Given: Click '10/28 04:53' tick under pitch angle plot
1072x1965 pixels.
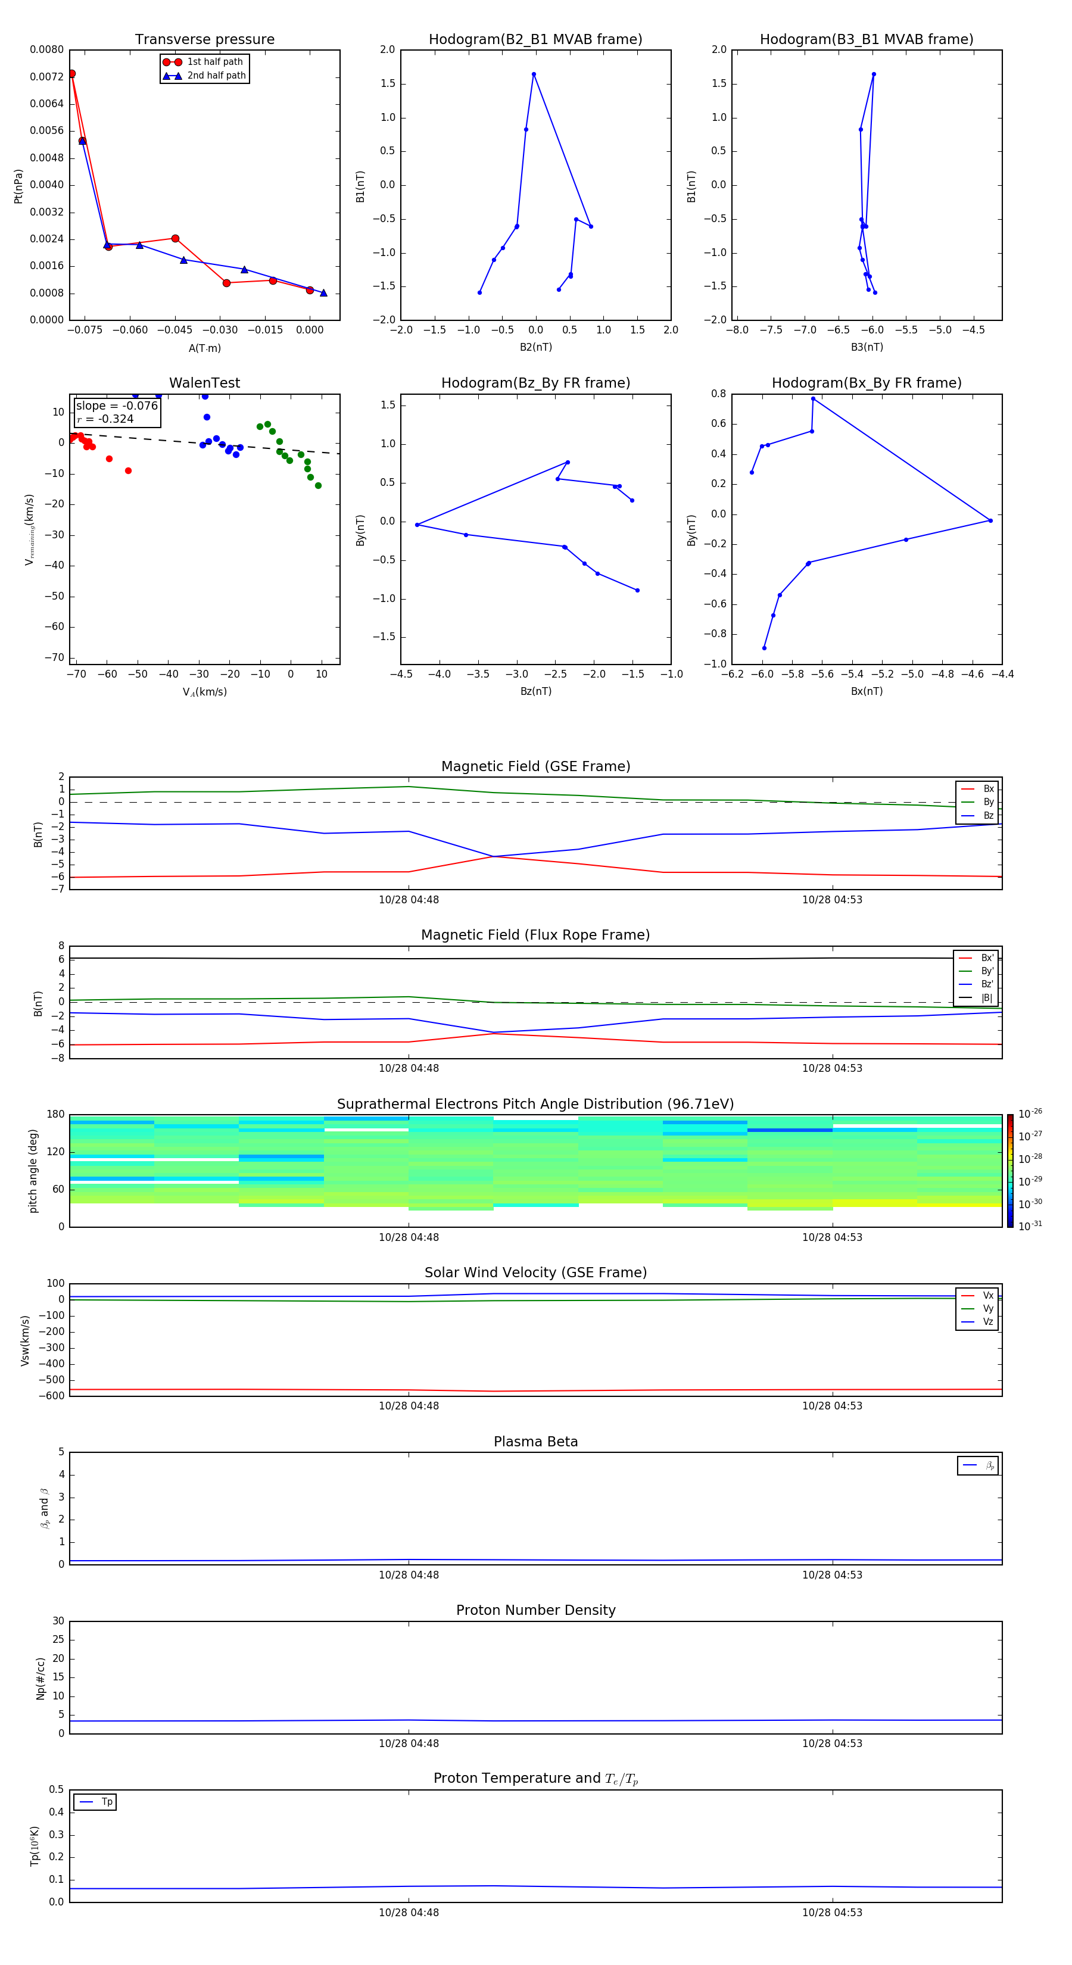Looking at the screenshot, I should coord(833,1237).
